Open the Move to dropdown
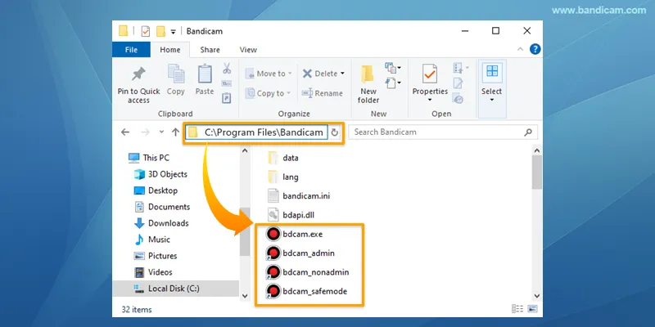655x327 pixels. 269,74
